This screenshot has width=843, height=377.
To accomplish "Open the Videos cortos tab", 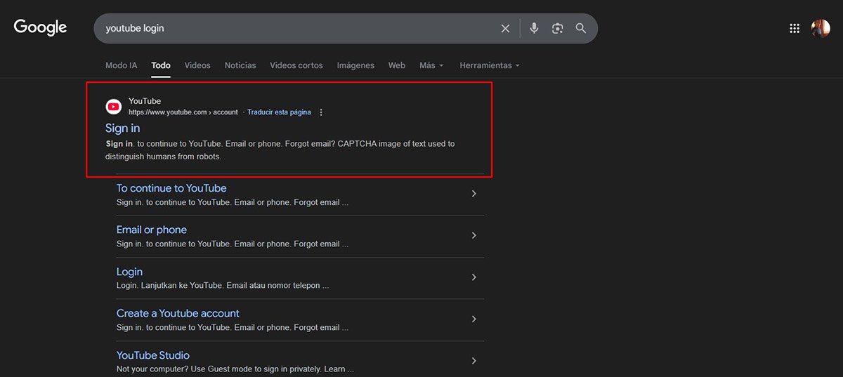I will click(296, 65).
